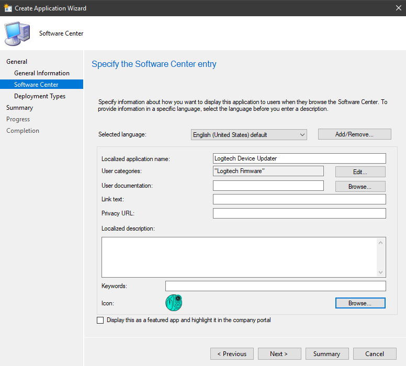Click the User documentation field

click(x=268, y=186)
